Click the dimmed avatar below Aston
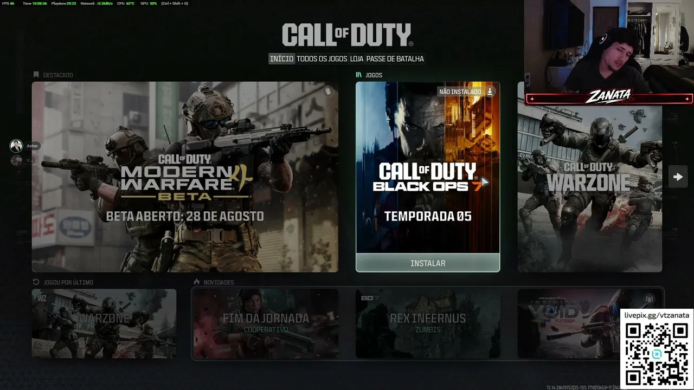This screenshot has height=390, width=694. click(x=16, y=160)
